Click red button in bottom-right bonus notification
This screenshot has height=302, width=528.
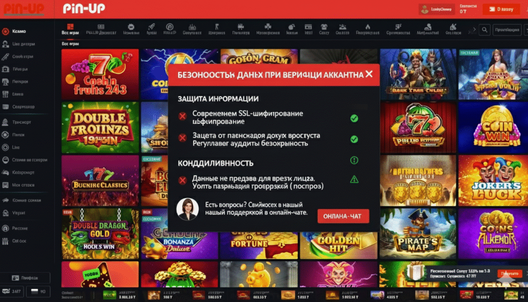tap(509, 274)
